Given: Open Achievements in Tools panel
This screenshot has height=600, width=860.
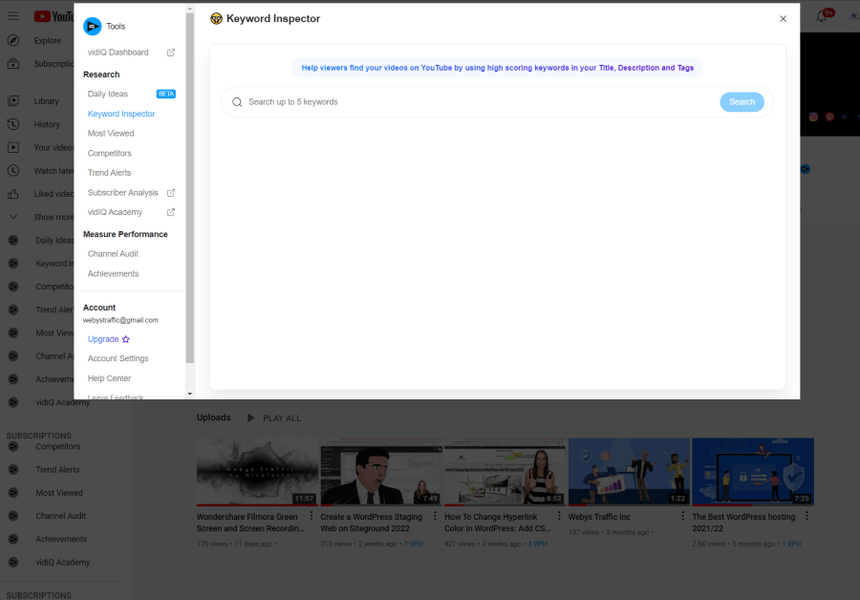Looking at the screenshot, I should (113, 273).
